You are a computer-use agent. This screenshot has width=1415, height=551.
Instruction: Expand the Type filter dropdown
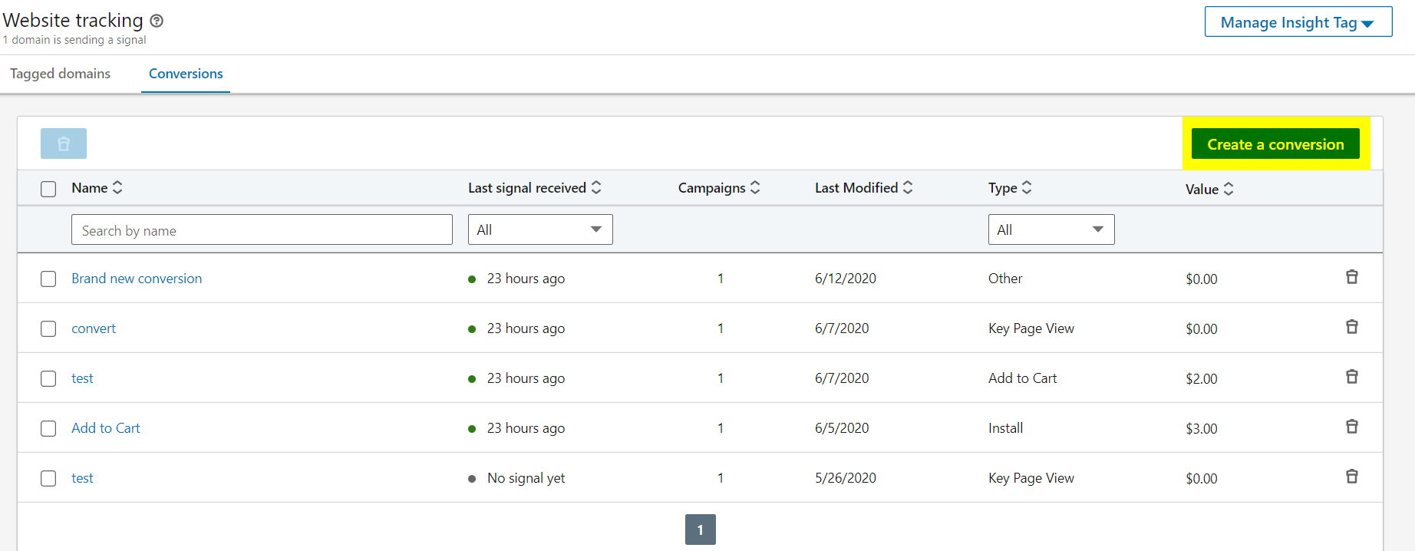1051,229
